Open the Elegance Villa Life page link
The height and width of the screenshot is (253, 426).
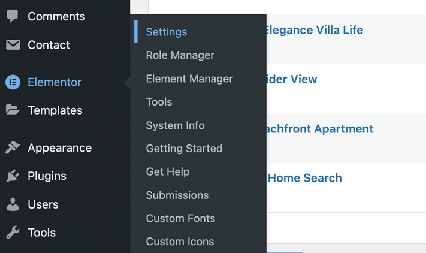315,30
